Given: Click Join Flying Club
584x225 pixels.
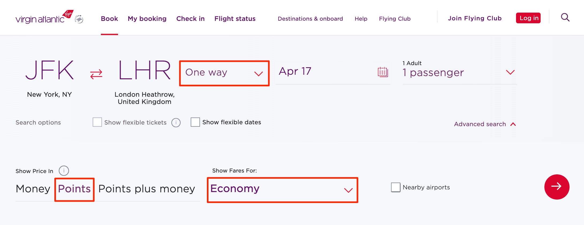Looking at the screenshot, I should tap(474, 18).
